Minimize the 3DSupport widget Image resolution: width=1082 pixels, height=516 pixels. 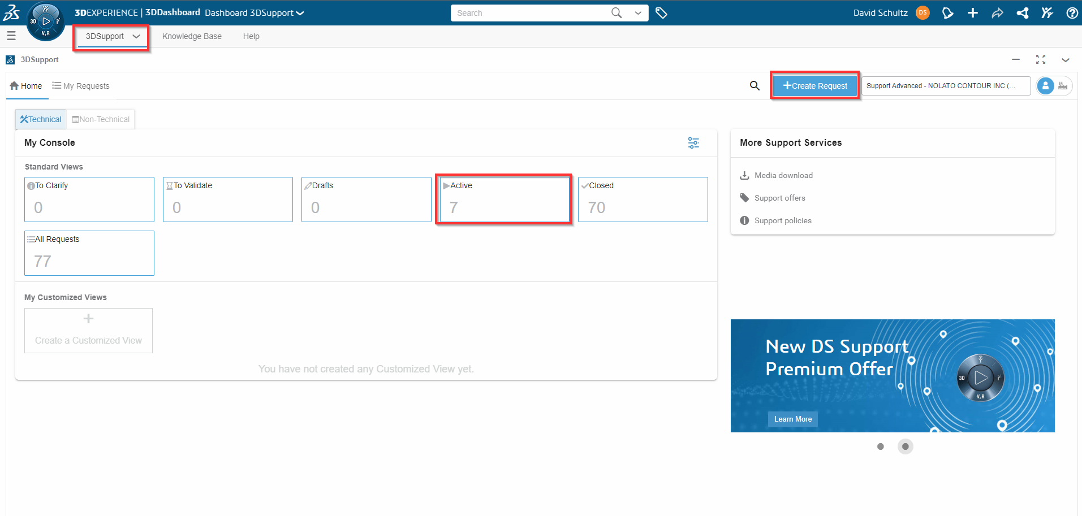[1016, 59]
